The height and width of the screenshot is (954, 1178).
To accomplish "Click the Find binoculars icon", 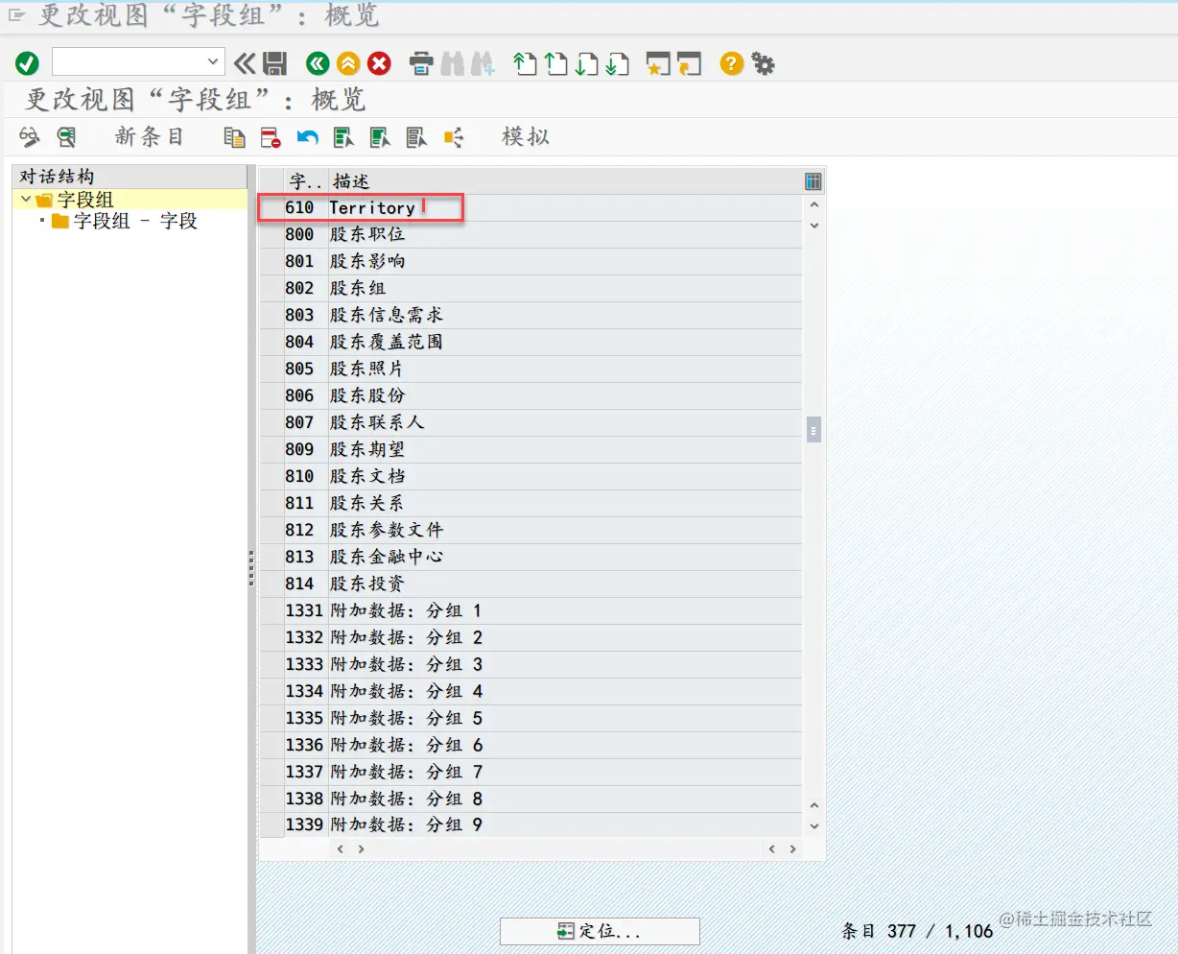I will coord(453,63).
